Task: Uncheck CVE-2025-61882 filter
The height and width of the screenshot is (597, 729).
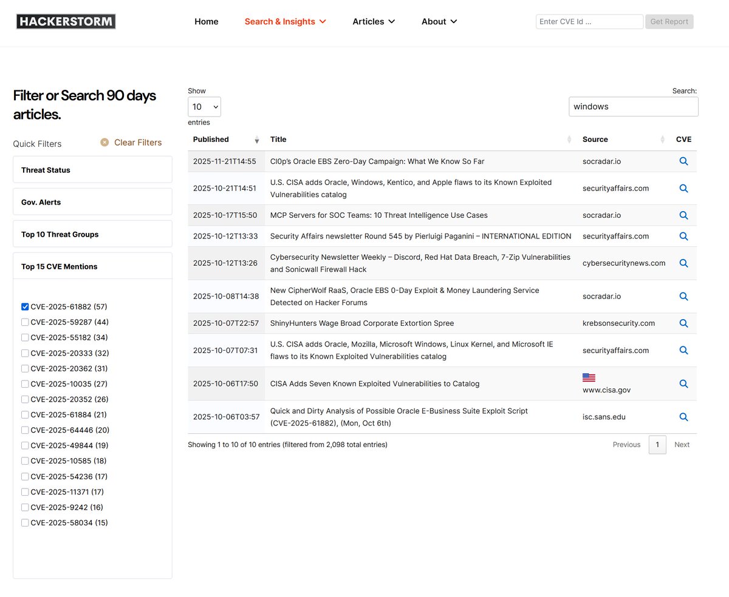Action: [x=25, y=307]
